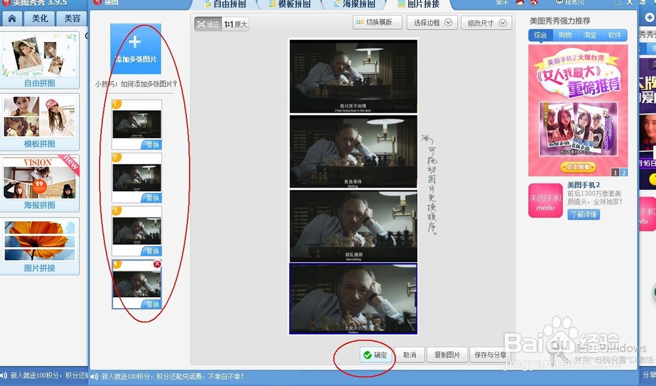Switch to the 自由拼图 tab
This screenshot has height=386, width=656.
coord(225,4)
